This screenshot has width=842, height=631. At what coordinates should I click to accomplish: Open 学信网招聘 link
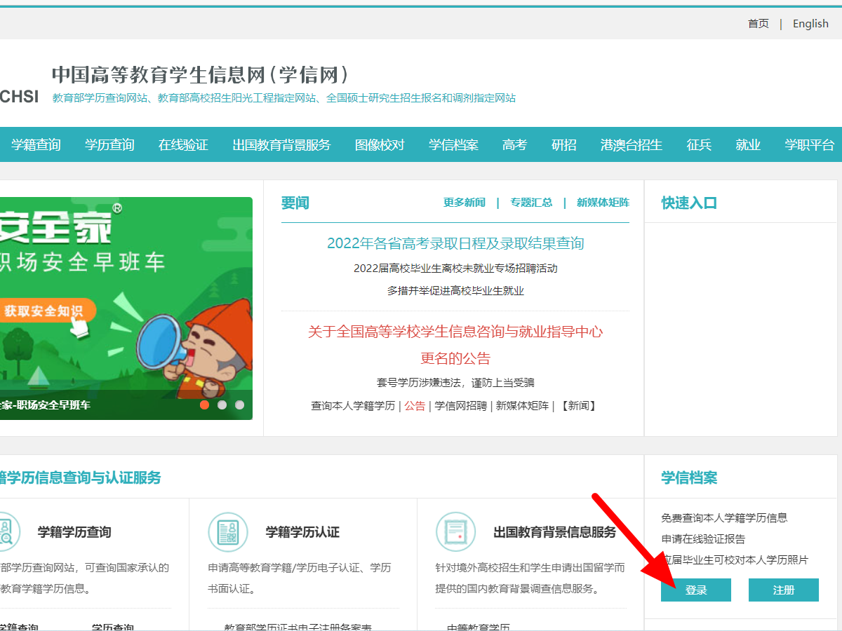coord(460,406)
